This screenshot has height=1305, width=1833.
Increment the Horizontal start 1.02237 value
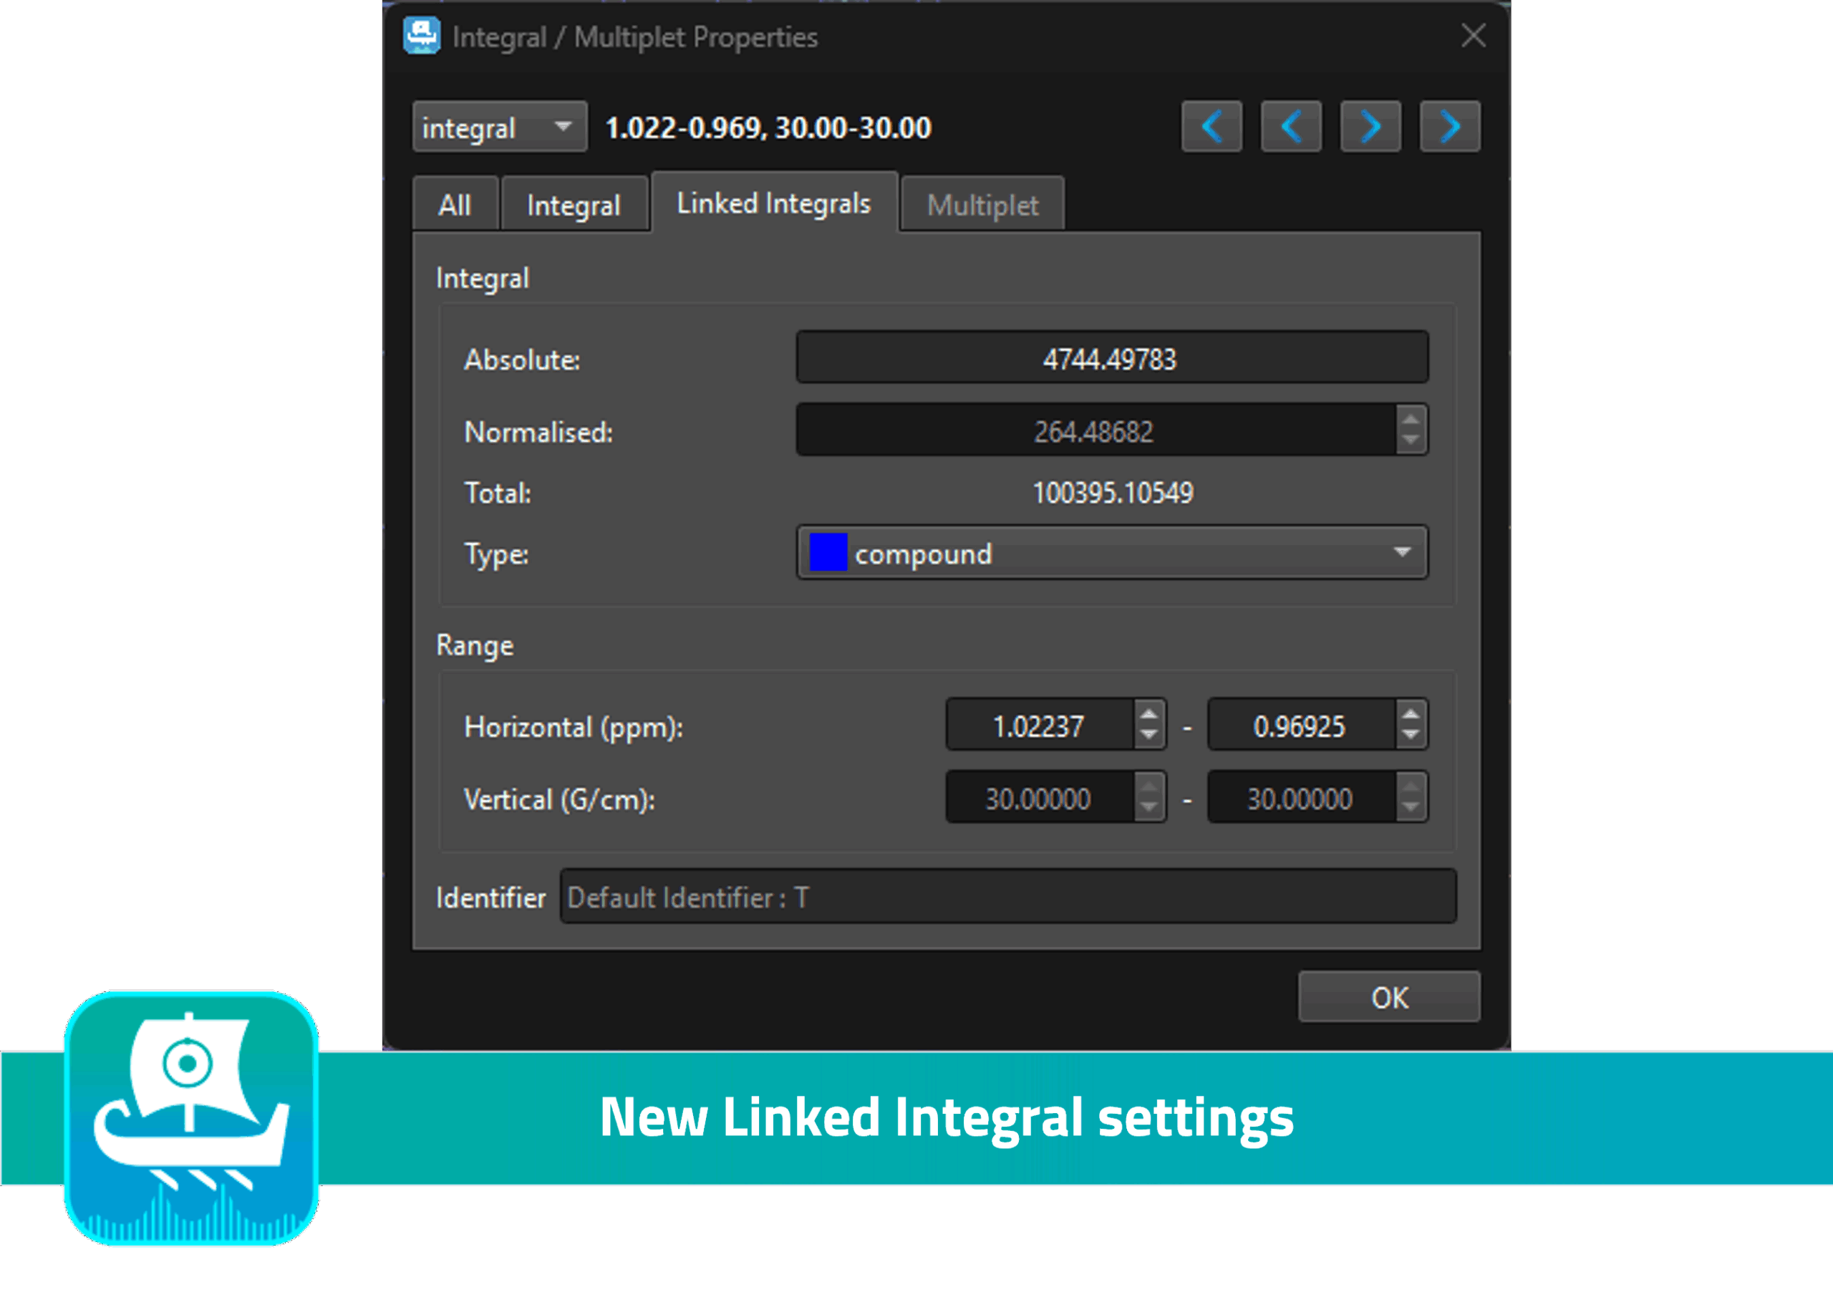[1148, 713]
